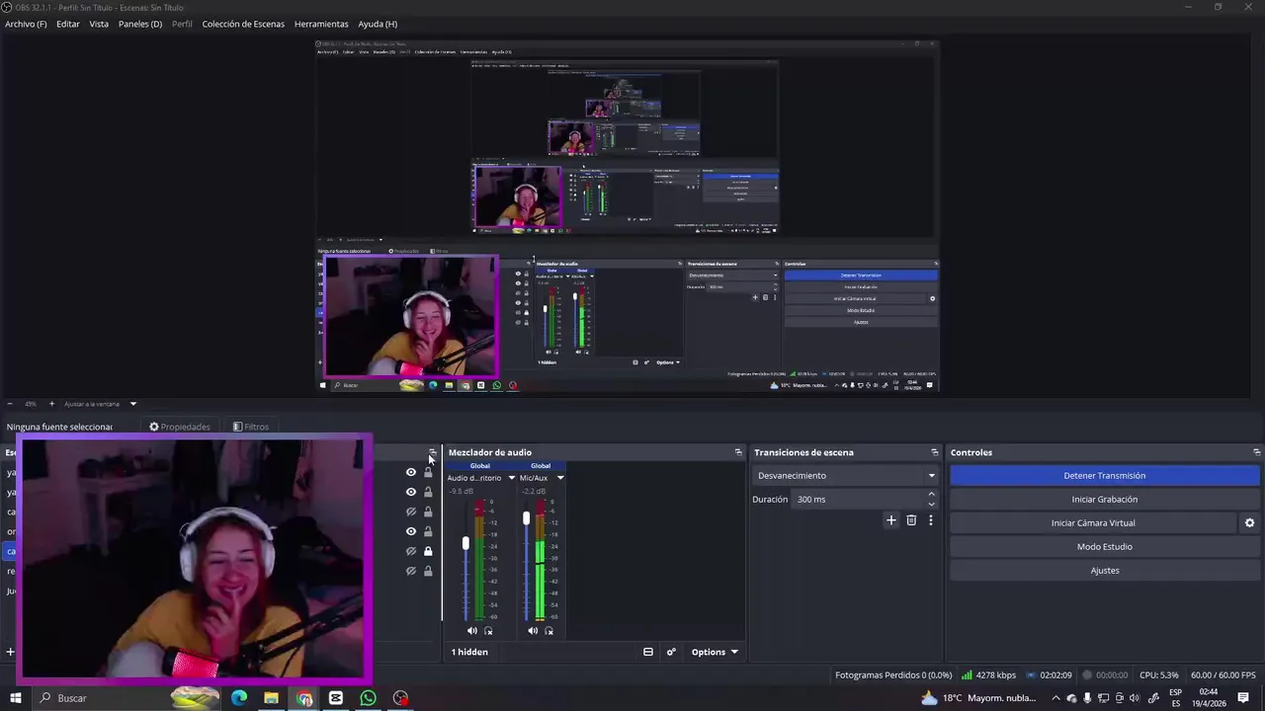Viewport: 1265px width, 711px height.
Task: Open CapCut icon in taskbar
Action: (336, 698)
